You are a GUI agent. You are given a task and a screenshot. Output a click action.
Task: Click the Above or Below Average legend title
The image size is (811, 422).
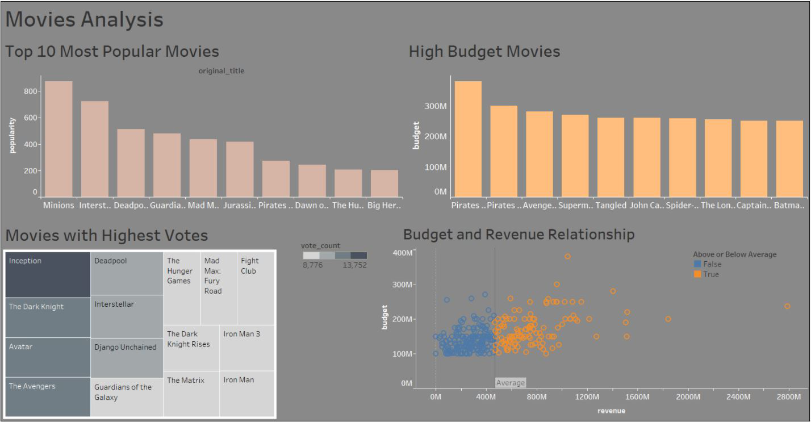coord(735,254)
